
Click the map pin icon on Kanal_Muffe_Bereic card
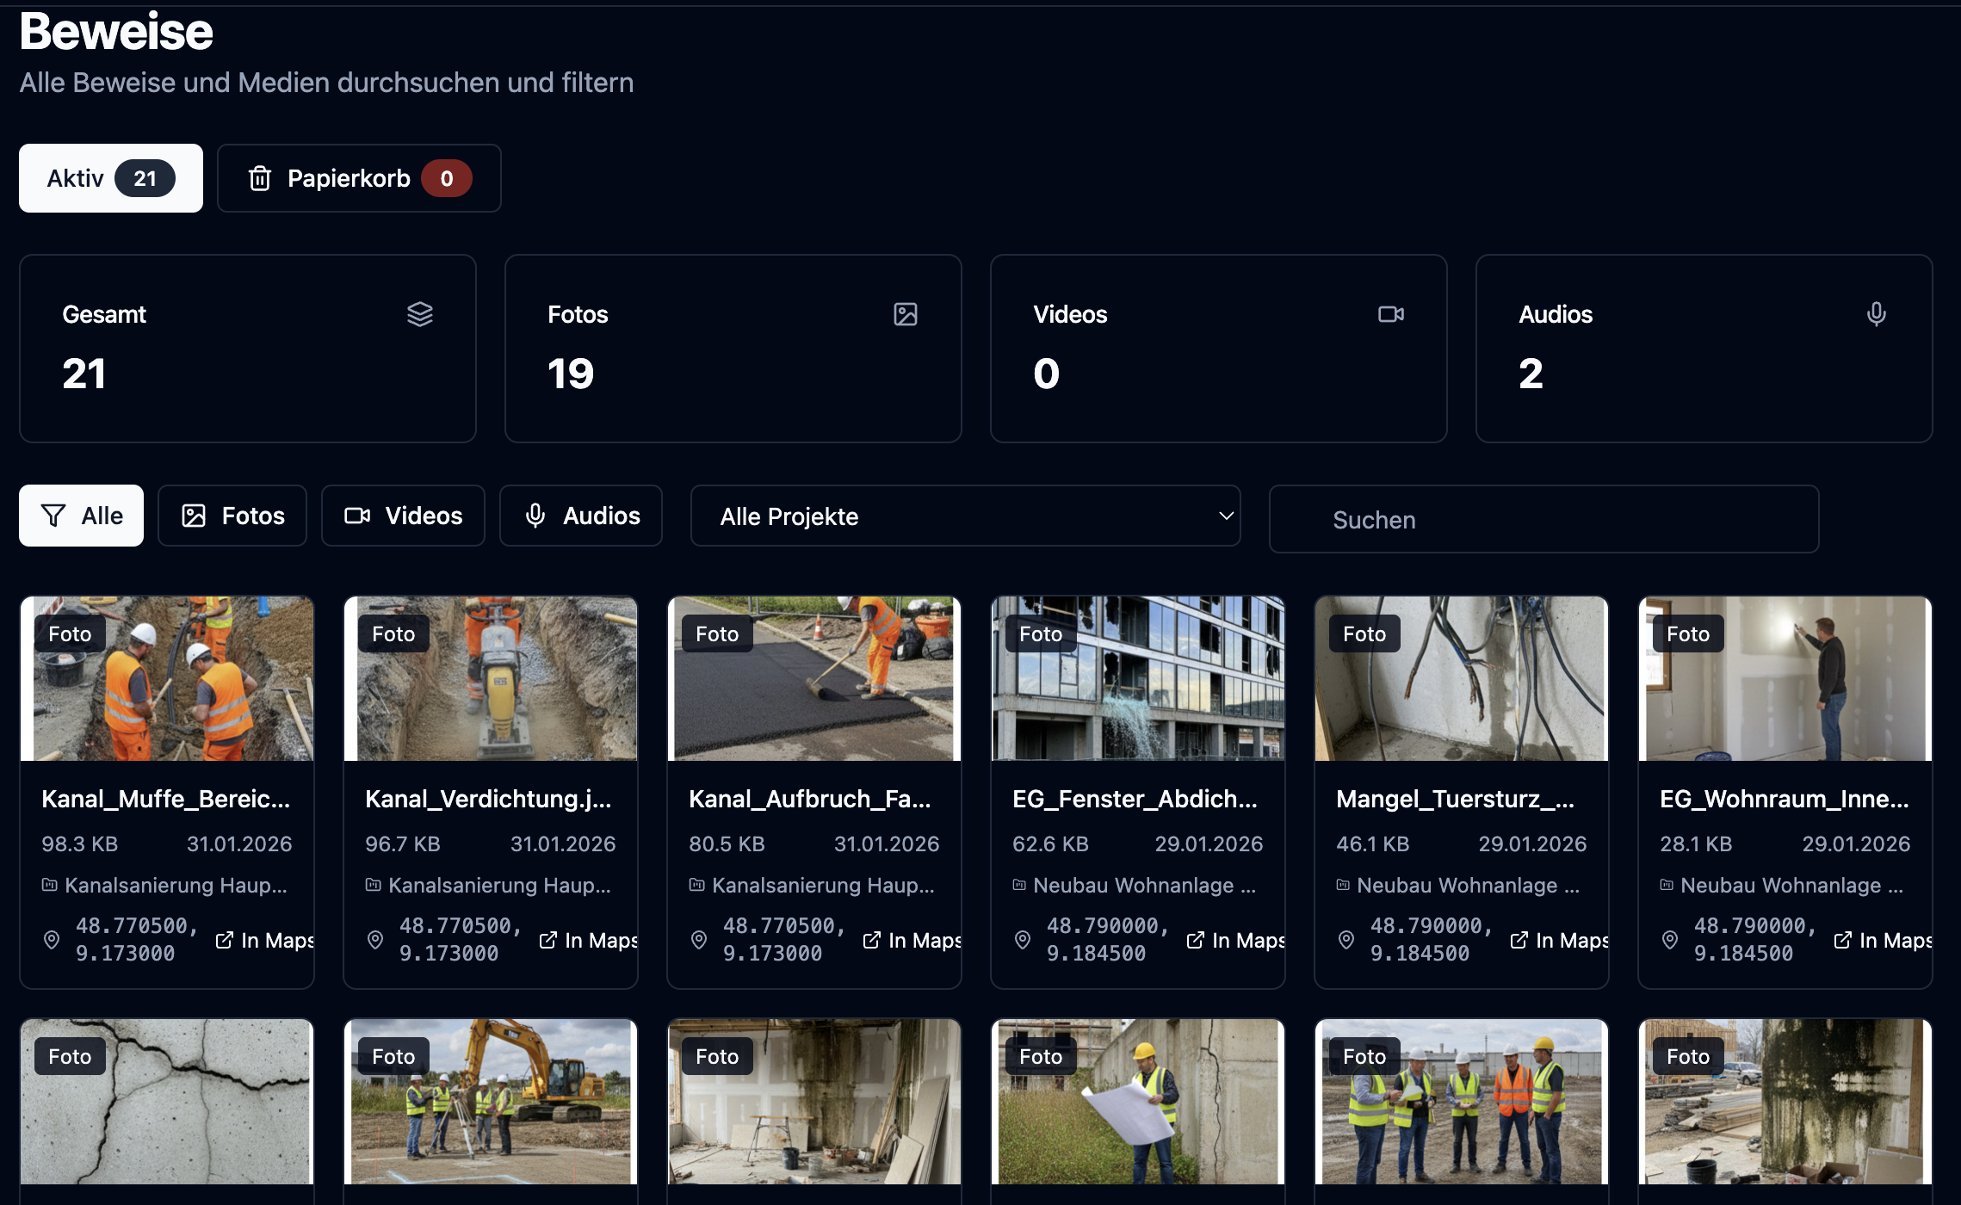[x=51, y=940]
